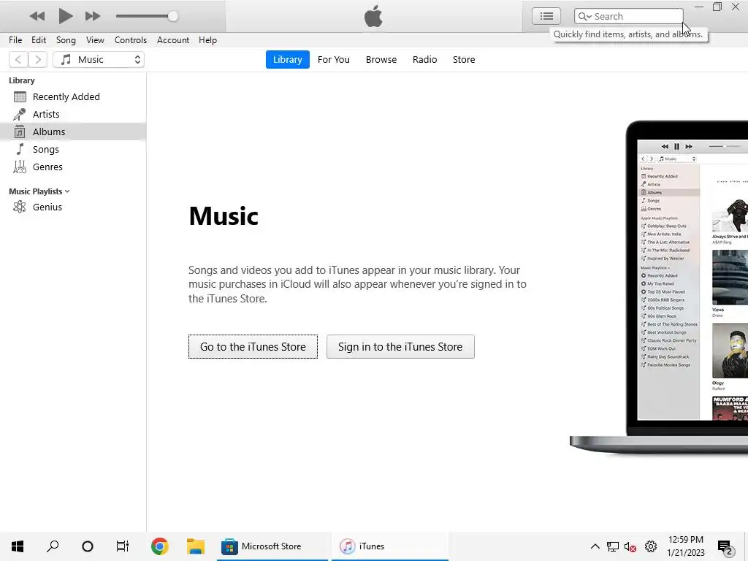Click the Artists microphone icon
This screenshot has height=561, width=748.
coord(20,115)
